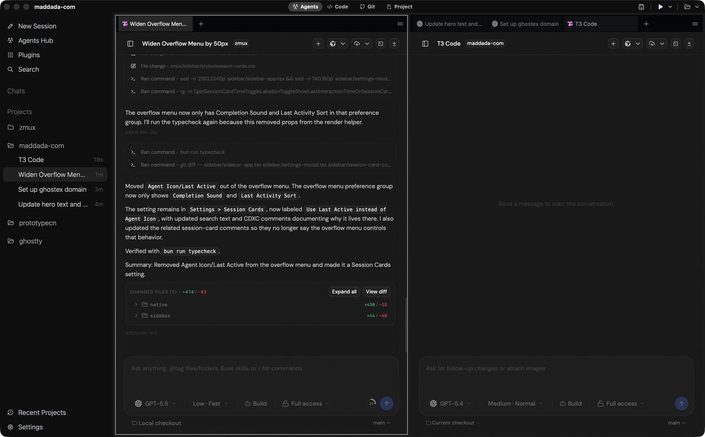Viewport: 705px width, 437px height.
Task: Select the Widen Overflow Men... tab in left pane
Action: [155, 24]
